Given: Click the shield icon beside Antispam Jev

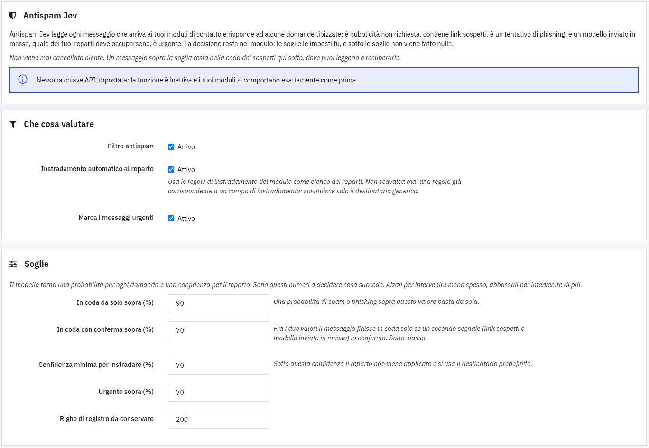Looking at the screenshot, I should pyautogui.click(x=13, y=16).
